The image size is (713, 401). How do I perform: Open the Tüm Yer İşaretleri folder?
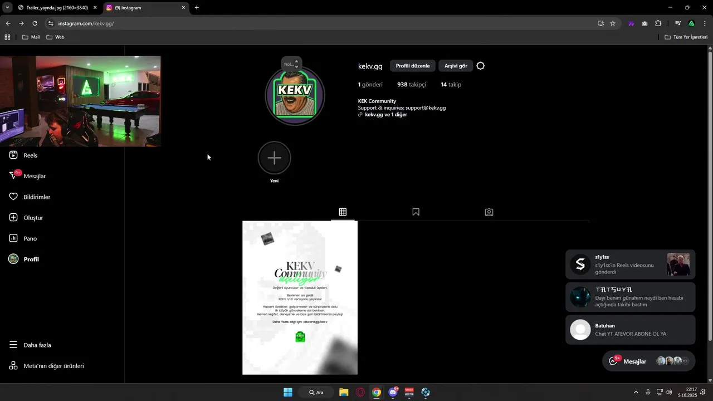click(686, 37)
